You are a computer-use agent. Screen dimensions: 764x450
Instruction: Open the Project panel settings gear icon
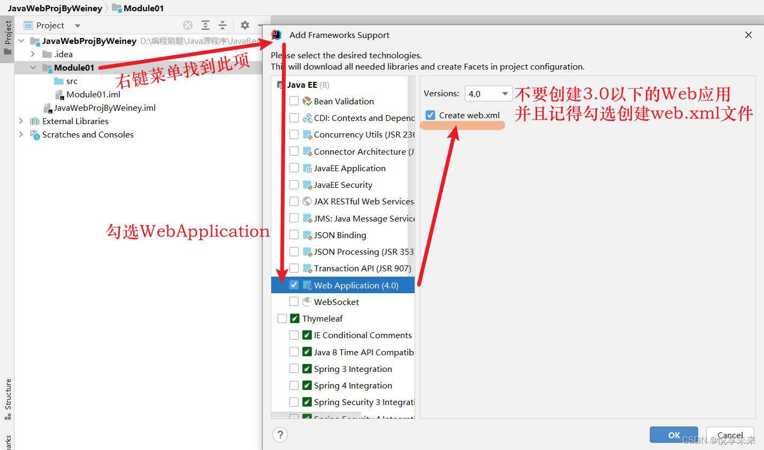[245, 25]
